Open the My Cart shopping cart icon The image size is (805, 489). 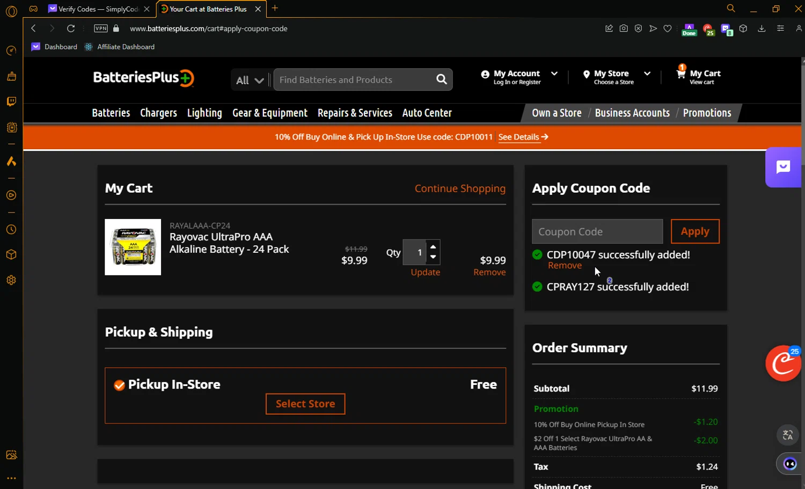(x=681, y=74)
